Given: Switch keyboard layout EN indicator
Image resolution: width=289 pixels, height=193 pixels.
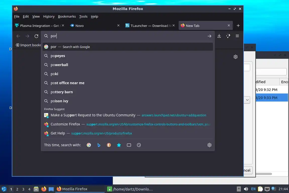Looking at the screenshot, I should pyautogui.click(x=253, y=189).
